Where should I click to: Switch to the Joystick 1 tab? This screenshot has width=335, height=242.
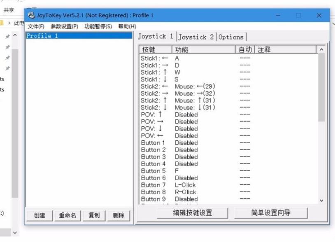156,36
